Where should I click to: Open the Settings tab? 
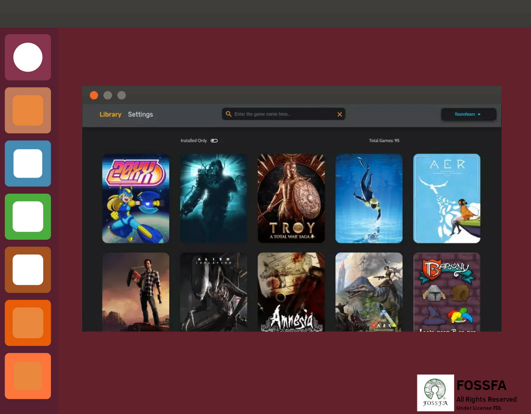click(140, 114)
